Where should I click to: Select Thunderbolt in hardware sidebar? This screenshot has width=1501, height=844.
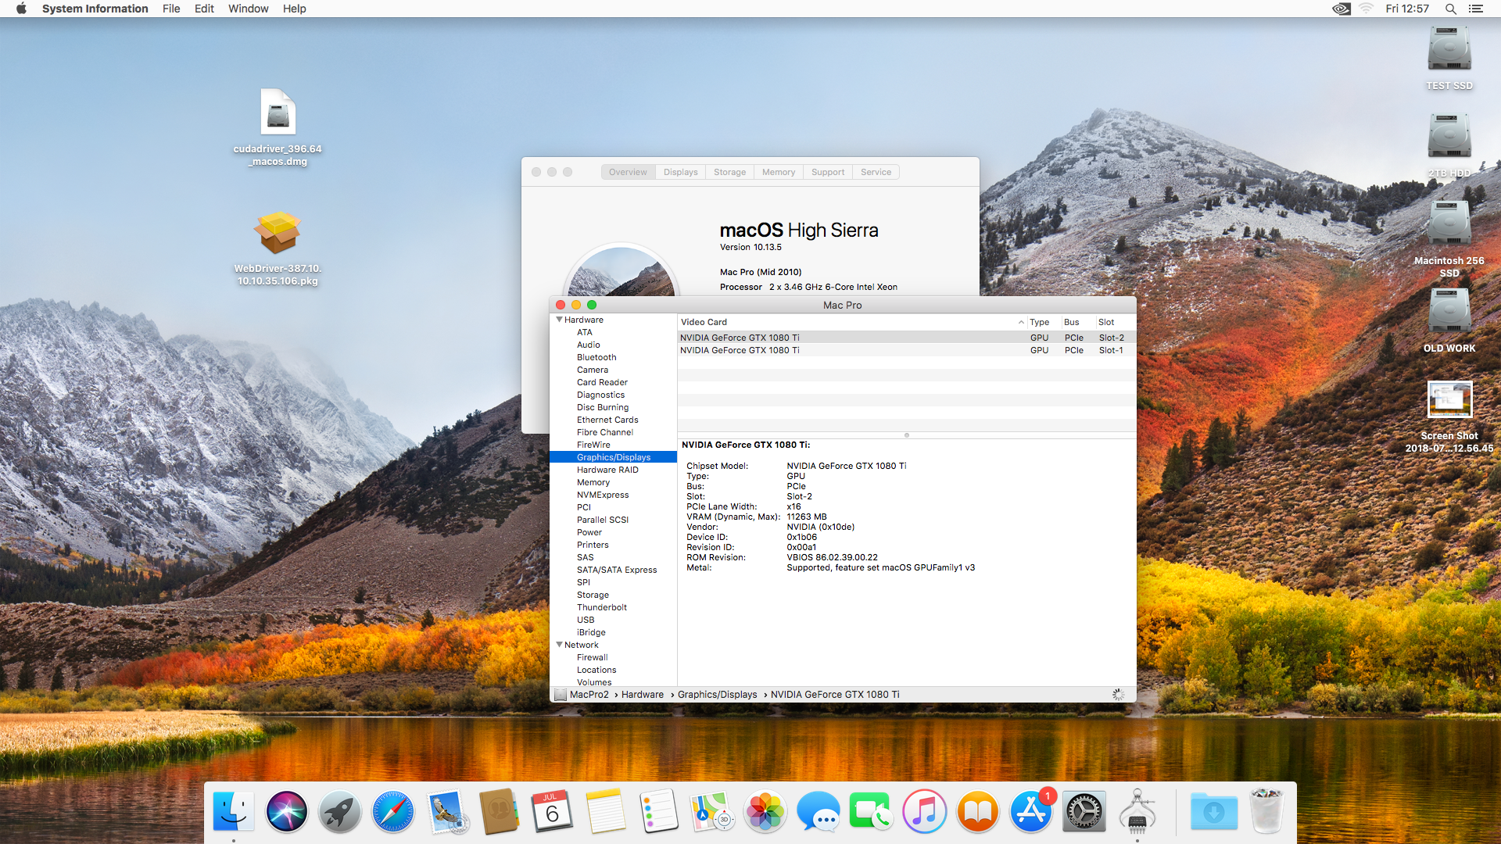tap(601, 607)
